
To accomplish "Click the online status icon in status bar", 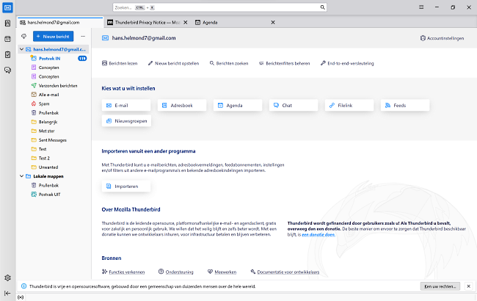I will [21, 297].
